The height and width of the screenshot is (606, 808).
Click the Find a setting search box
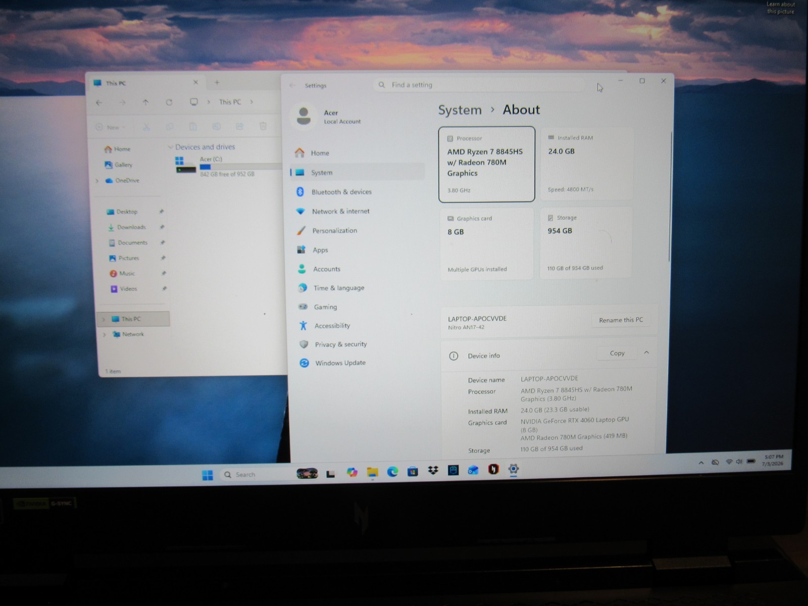pyautogui.click(x=480, y=85)
